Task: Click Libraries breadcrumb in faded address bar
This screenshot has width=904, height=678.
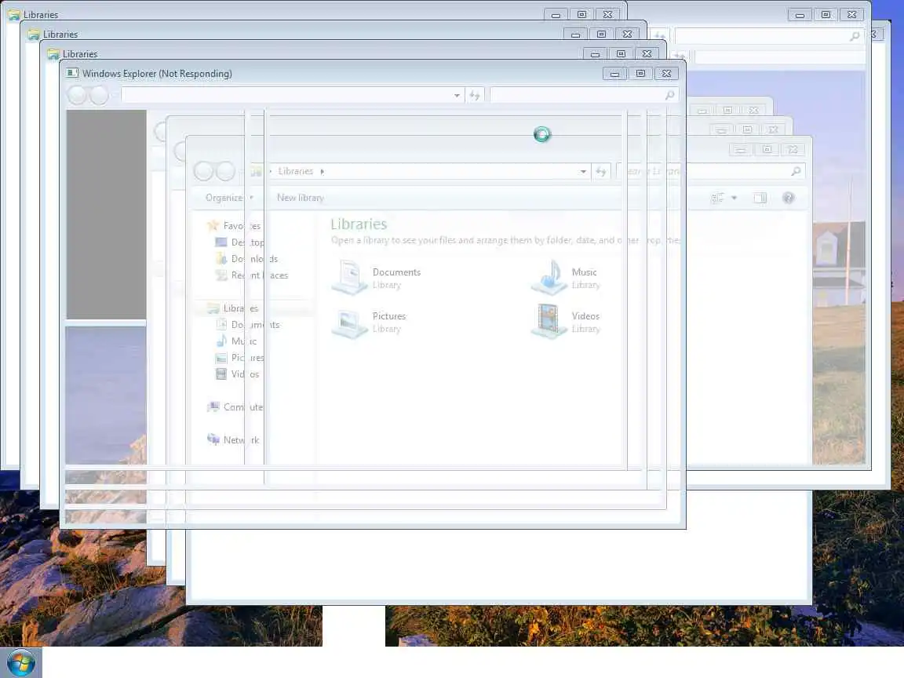Action: click(295, 171)
